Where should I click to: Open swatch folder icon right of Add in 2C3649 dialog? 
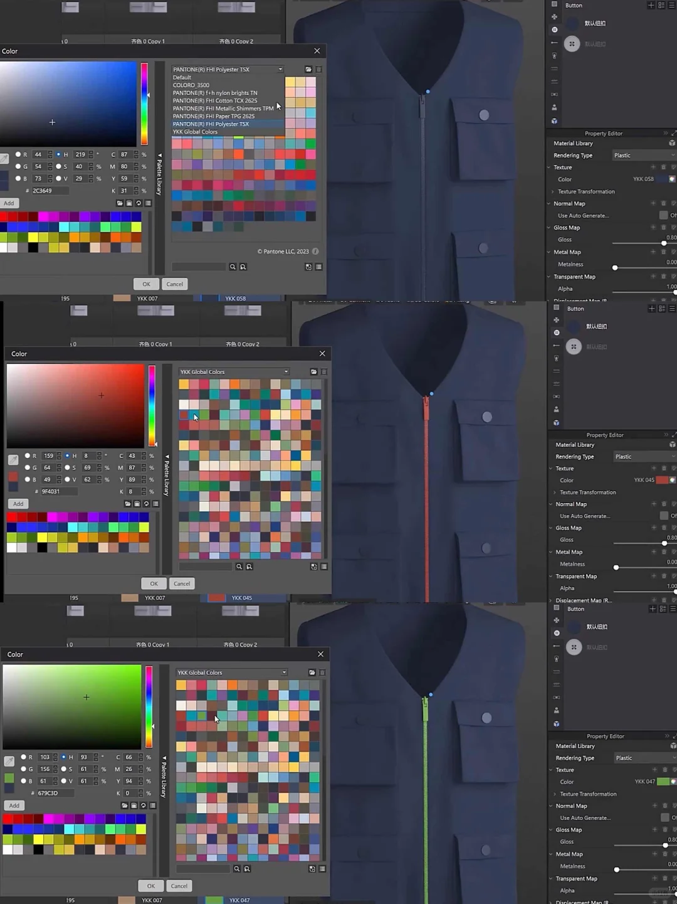point(120,203)
